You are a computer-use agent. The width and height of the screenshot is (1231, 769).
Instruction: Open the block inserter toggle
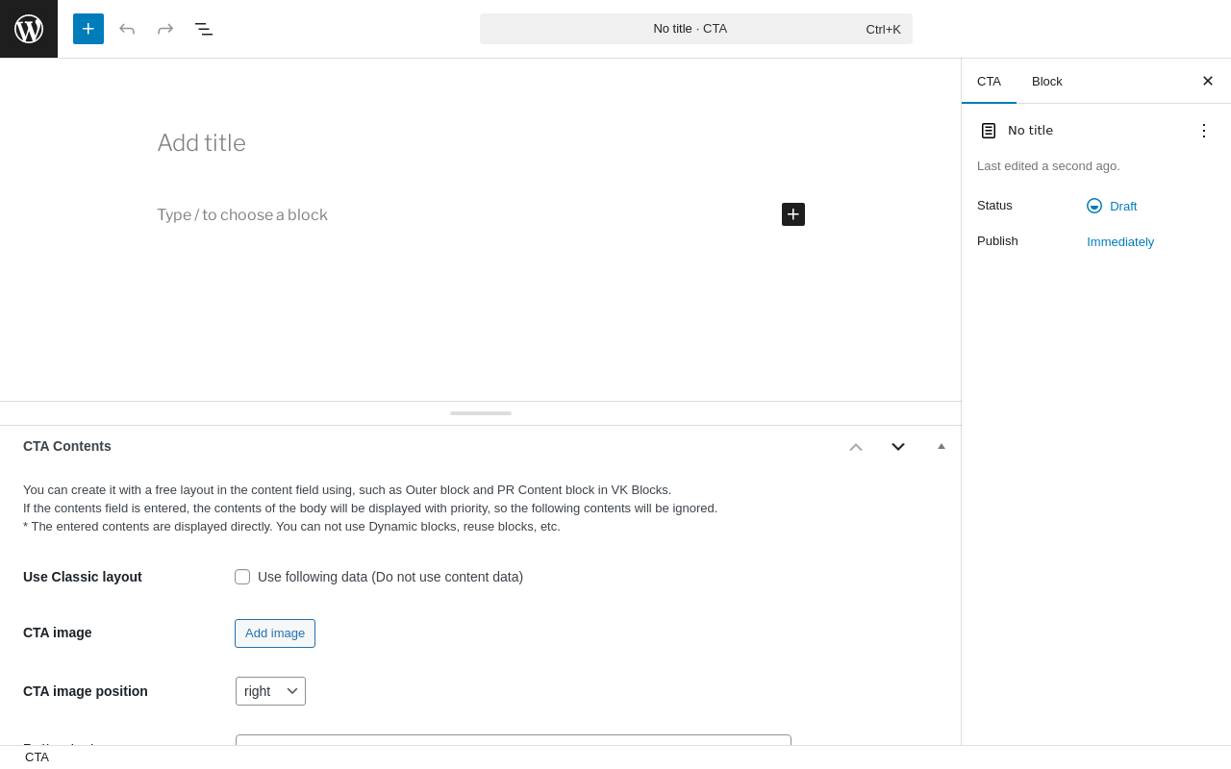pyautogui.click(x=88, y=29)
